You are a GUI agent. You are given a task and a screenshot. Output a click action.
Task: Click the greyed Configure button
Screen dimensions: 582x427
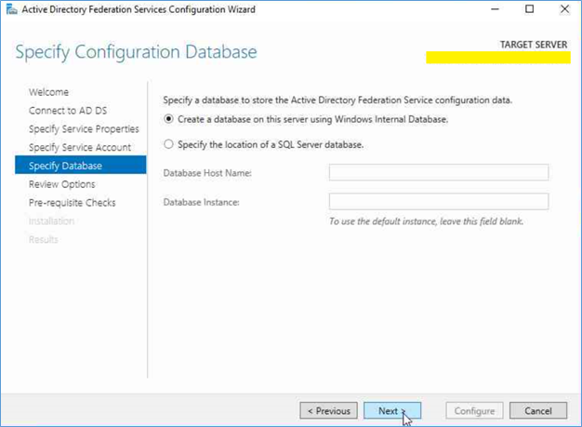474,410
